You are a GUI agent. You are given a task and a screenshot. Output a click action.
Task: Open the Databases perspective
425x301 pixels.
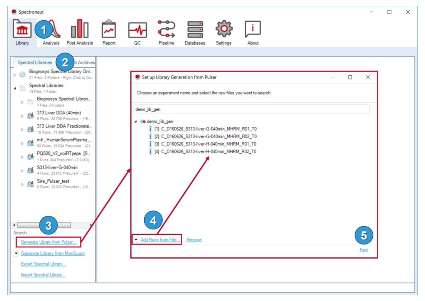pyautogui.click(x=195, y=32)
